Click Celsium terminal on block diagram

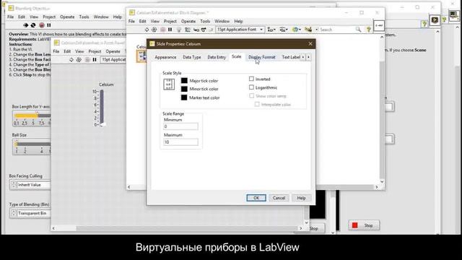coord(141,56)
